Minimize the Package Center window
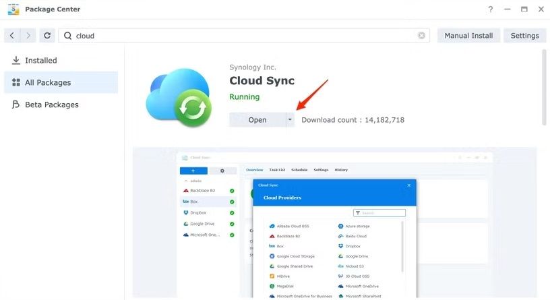 pyautogui.click(x=508, y=9)
